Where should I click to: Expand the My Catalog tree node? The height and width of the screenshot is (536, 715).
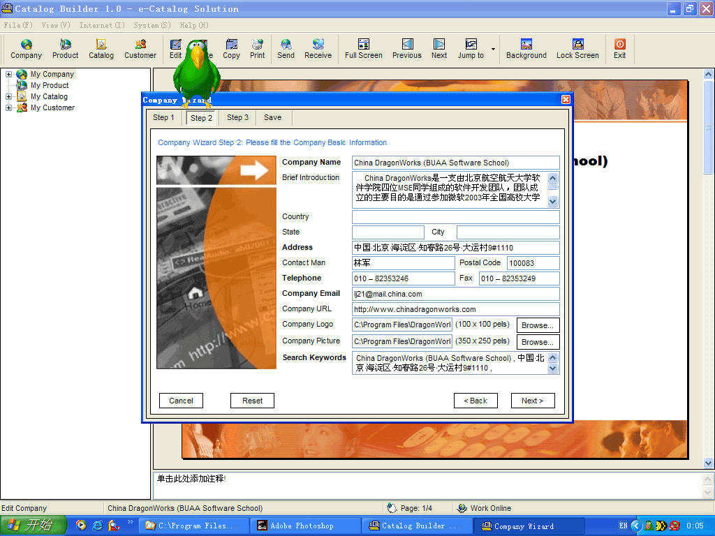click(x=8, y=96)
